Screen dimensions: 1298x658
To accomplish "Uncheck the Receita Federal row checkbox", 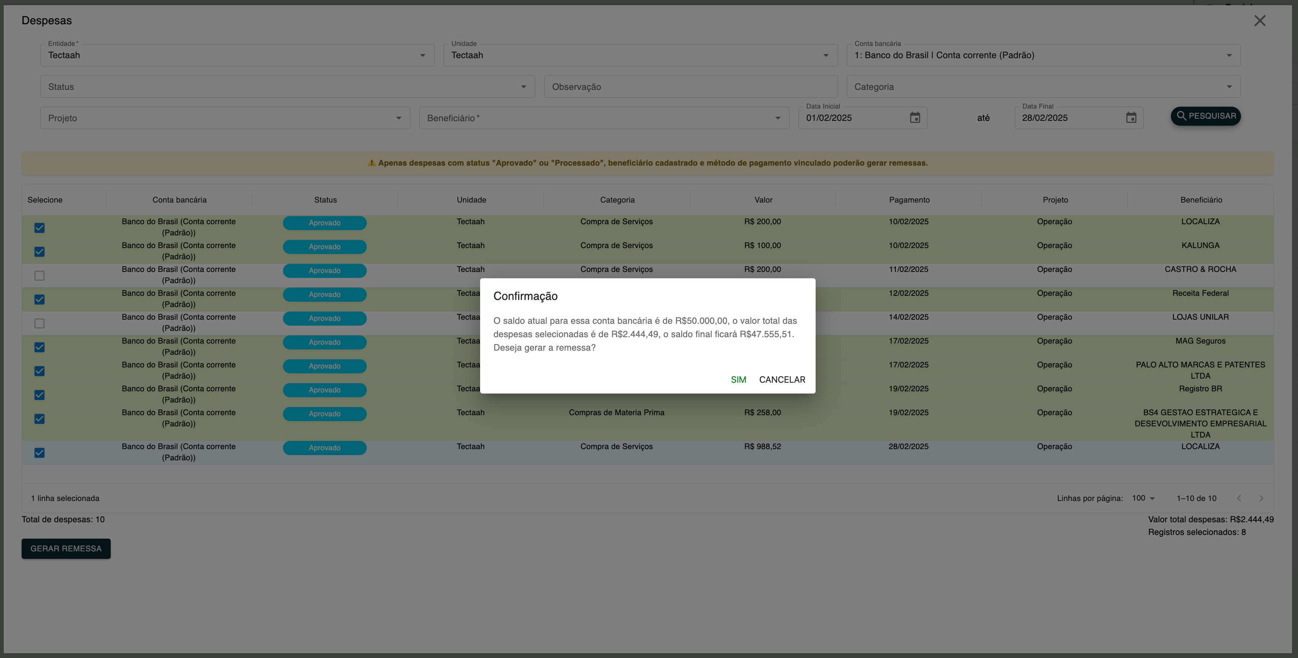I will 39,300.
